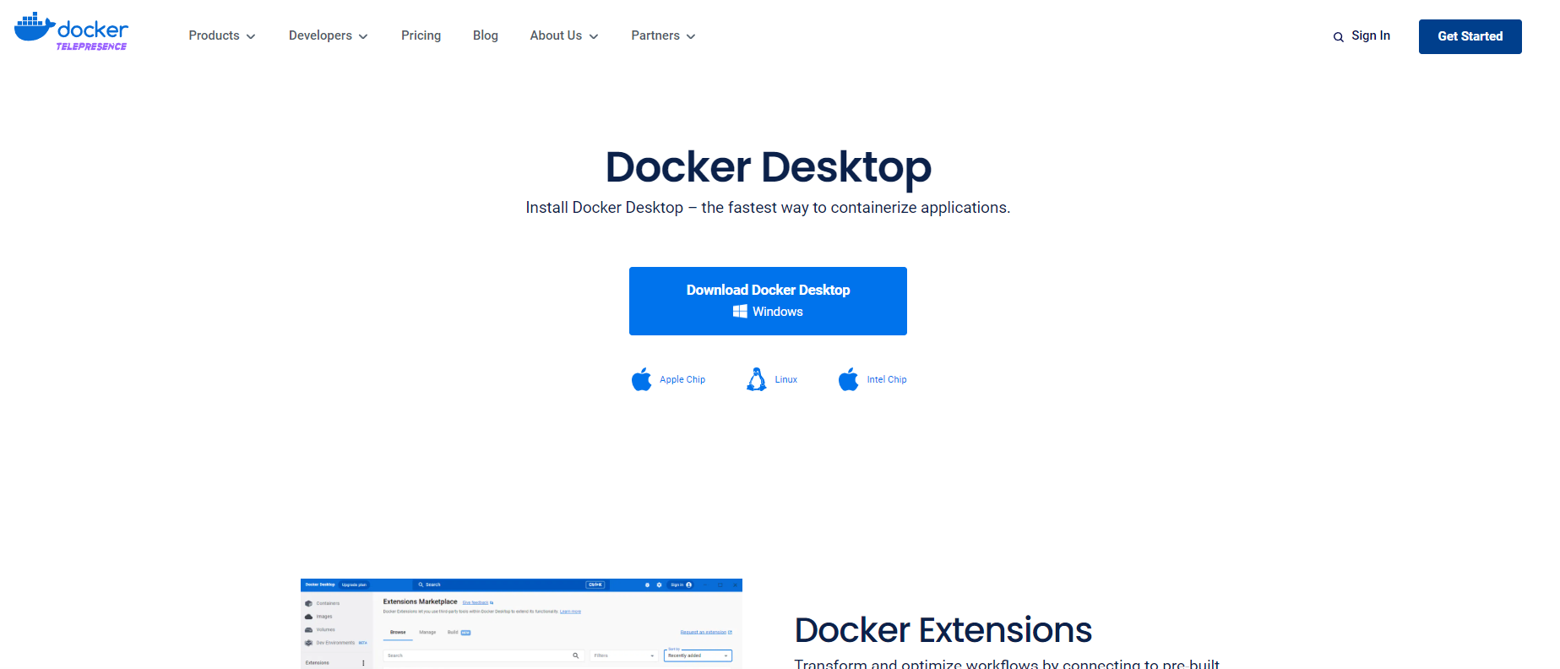
Task: Click the chevron arrow next to About Us
Action: click(594, 36)
